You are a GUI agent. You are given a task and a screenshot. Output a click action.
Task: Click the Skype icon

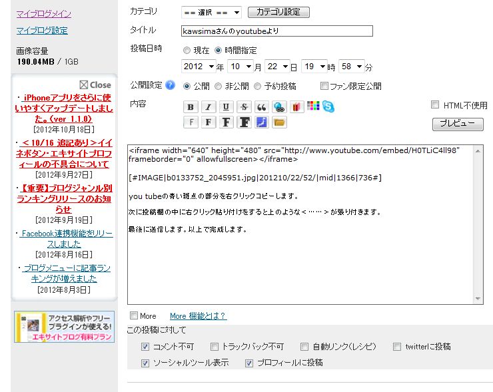328,106
